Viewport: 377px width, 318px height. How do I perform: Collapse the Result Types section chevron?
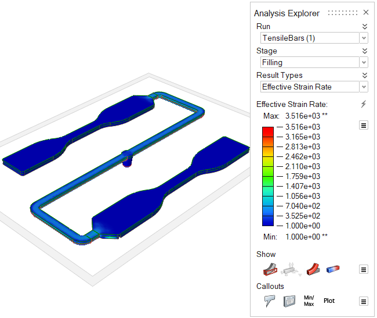pos(364,75)
